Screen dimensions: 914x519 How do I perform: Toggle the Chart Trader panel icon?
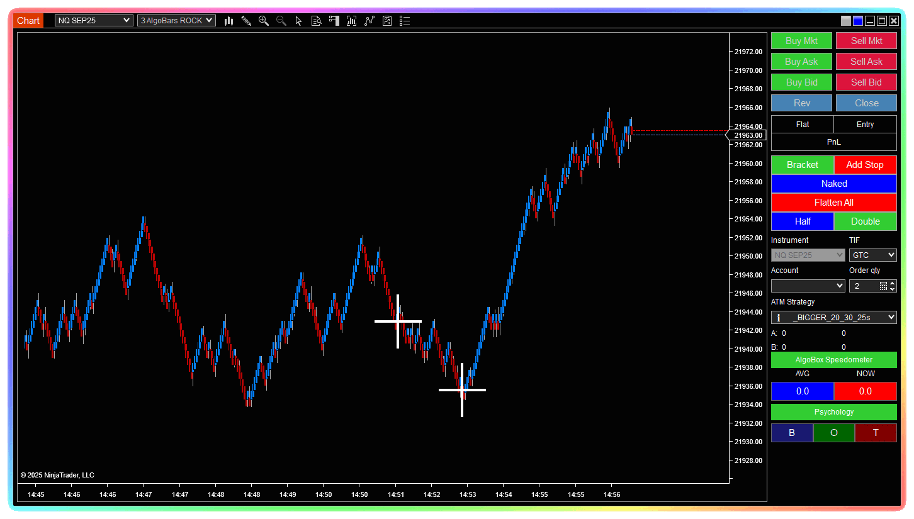pyautogui.click(x=334, y=21)
